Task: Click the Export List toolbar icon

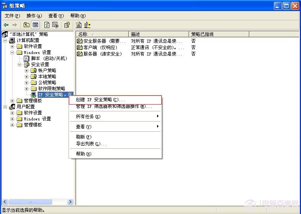Action: (x=55, y=25)
